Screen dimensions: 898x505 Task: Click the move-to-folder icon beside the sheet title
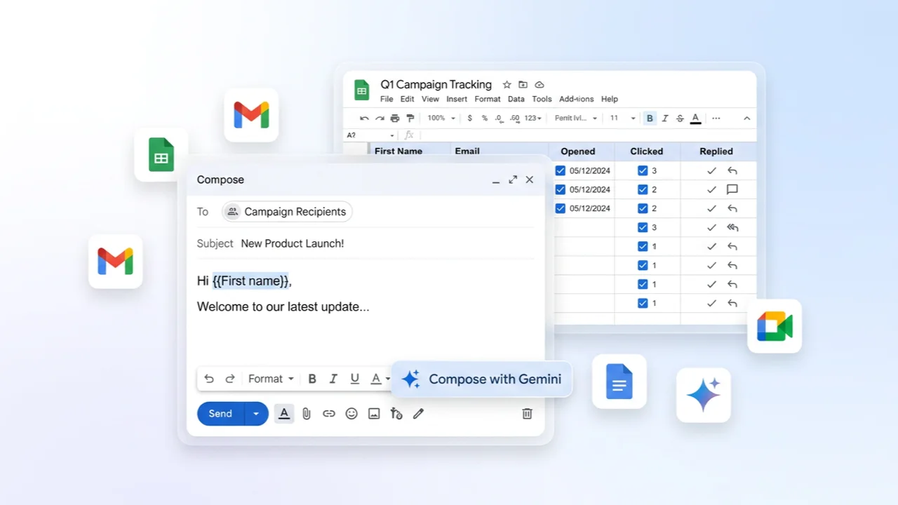tap(523, 84)
